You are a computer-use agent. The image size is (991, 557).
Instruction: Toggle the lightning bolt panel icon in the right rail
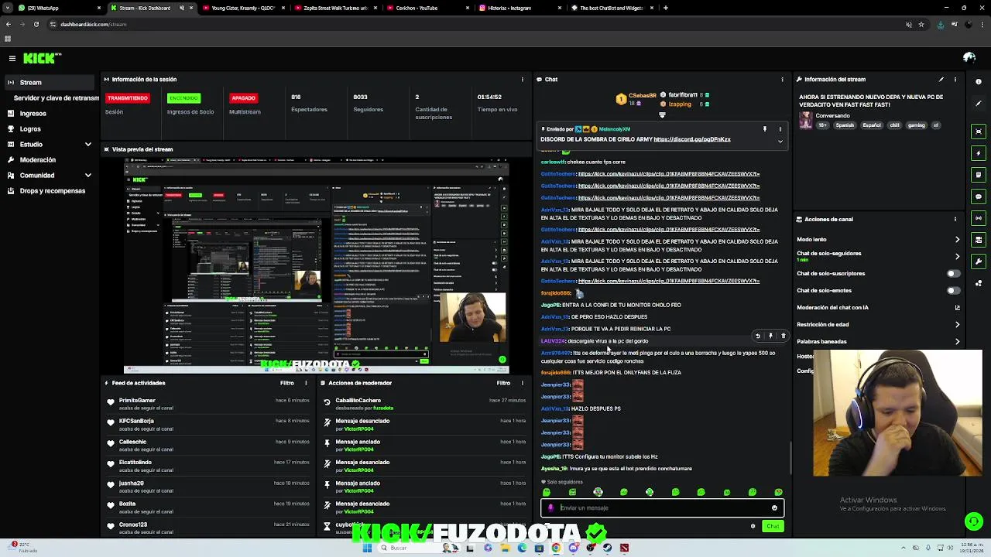[979, 153]
